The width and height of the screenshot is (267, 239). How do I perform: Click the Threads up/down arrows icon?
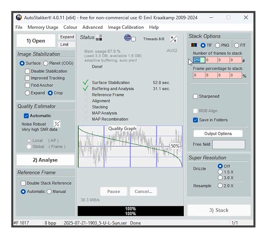[x=174, y=39]
